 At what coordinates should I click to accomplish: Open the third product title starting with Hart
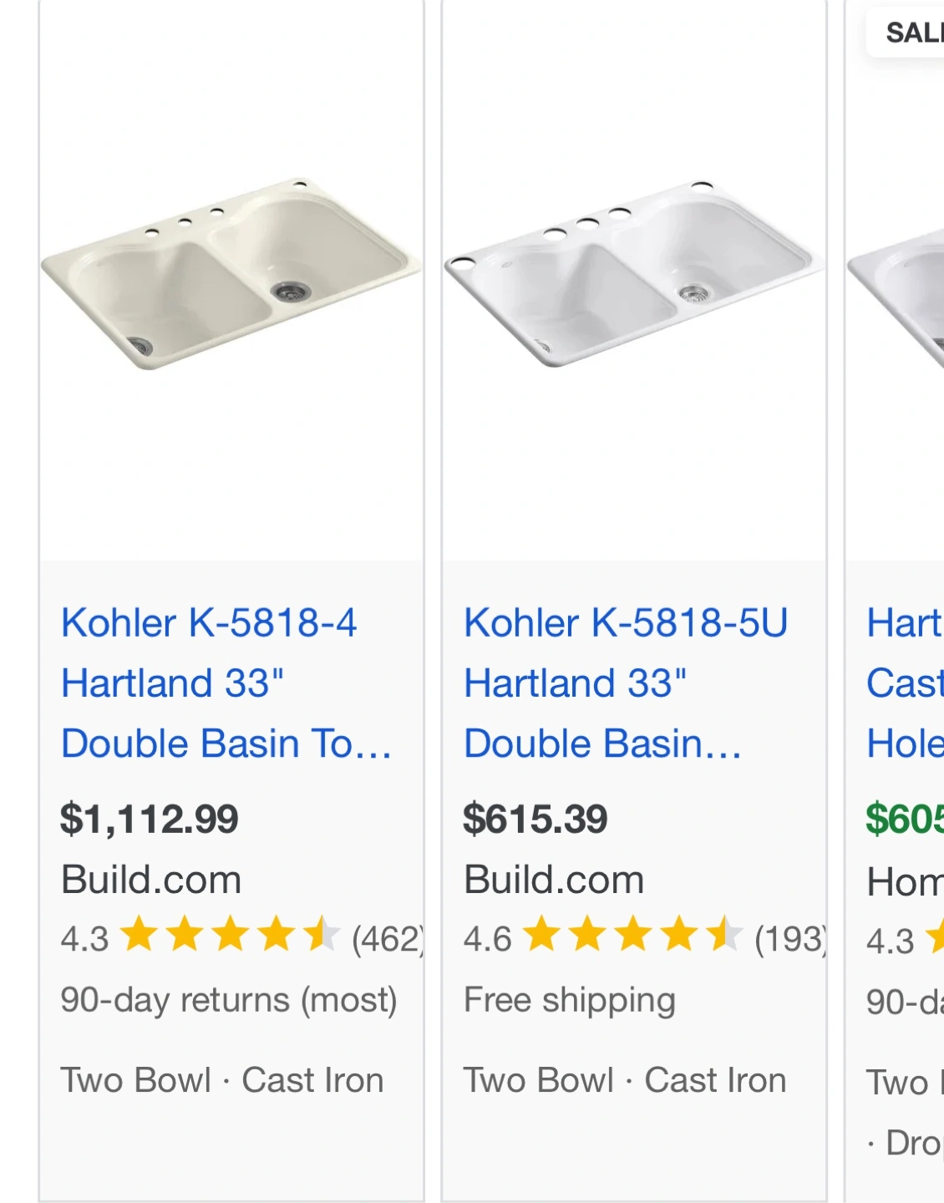click(905, 683)
